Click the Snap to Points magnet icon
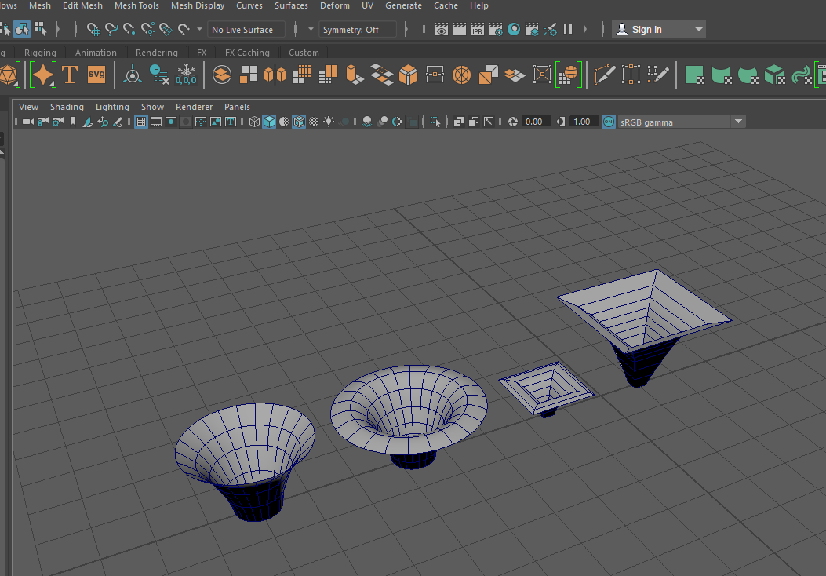826x576 pixels. pyautogui.click(x=129, y=30)
